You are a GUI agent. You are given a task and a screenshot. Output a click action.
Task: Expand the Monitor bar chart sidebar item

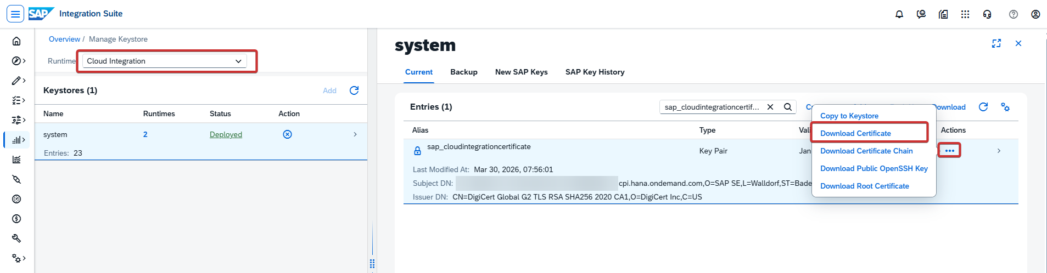(x=18, y=140)
